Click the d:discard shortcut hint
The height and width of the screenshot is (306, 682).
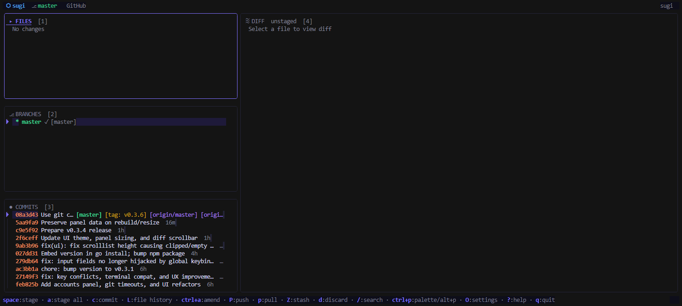[333, 300]
